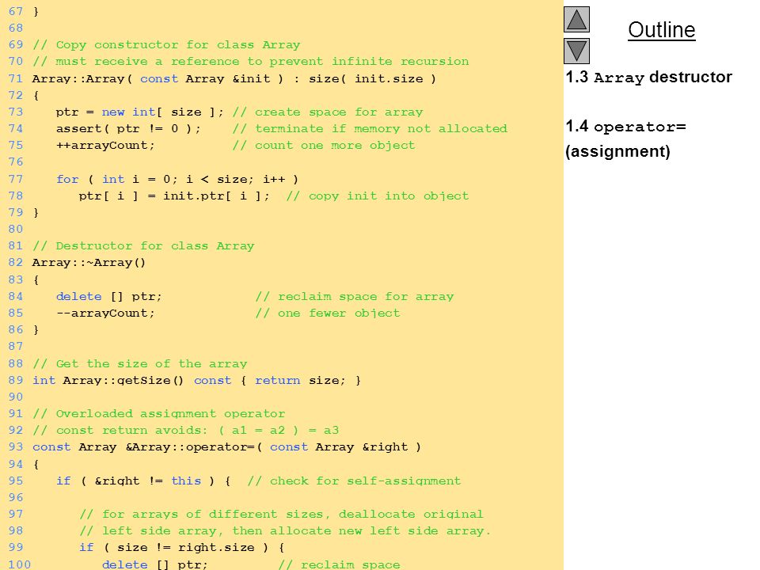This screenshot has width=760, height=570.
Task: Click 'if ( &right != this ) {' statement
Action: click(x=143, y=481)
